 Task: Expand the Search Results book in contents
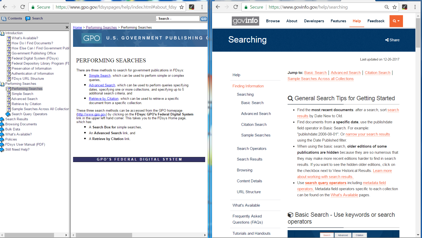[2, 119]
